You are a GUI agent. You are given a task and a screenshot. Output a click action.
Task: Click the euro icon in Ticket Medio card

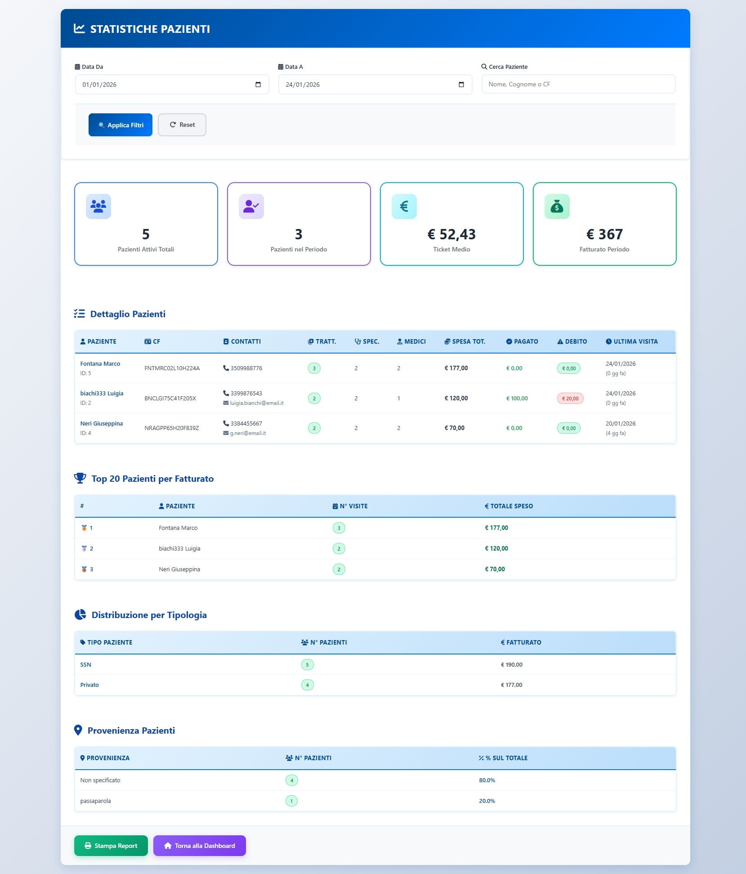(404, 206)
